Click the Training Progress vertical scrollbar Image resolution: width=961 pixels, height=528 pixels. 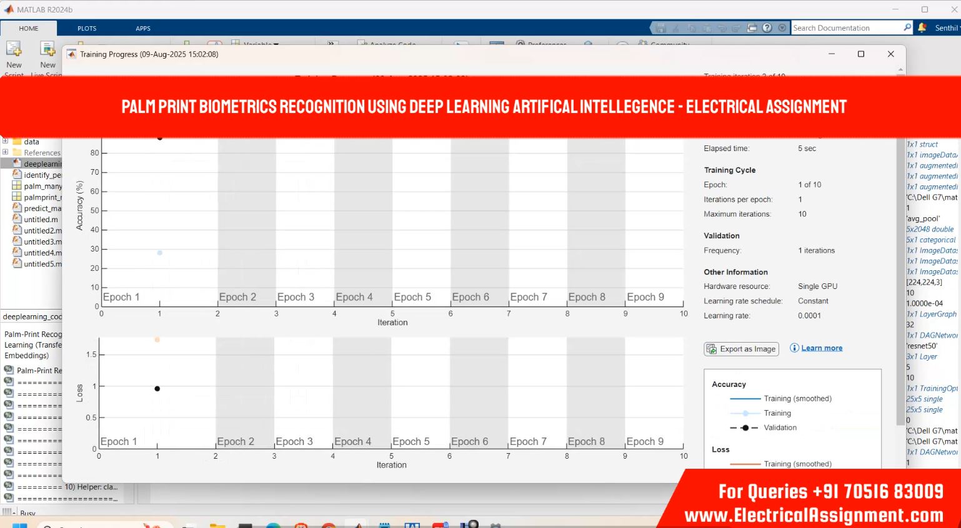coord(900,250)
